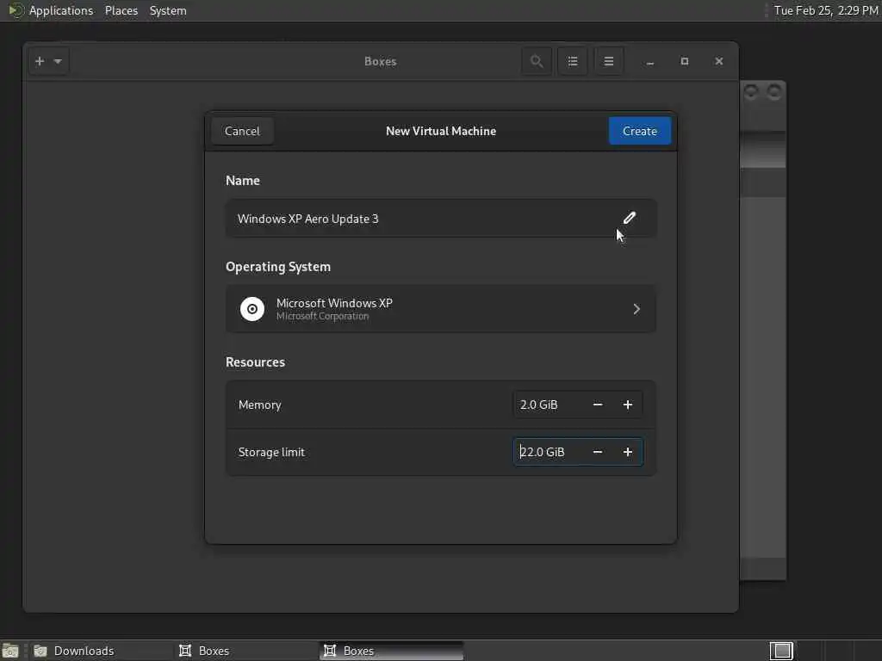Click the show desktop icon in bottom panel
The height and width of the screenshot is (661, 882).
(x=10, y=651)
